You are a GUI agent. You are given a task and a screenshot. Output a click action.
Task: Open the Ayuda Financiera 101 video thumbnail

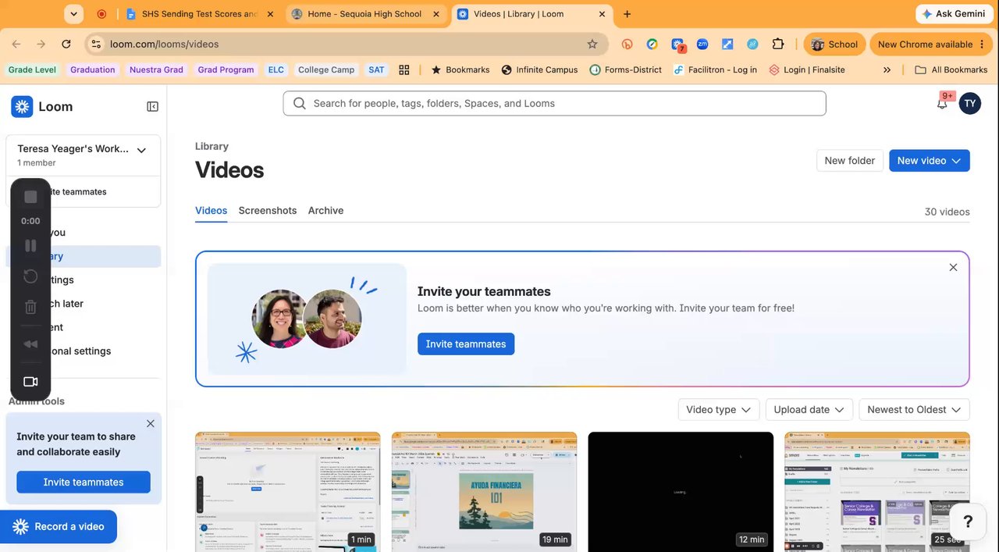point(484,492)
